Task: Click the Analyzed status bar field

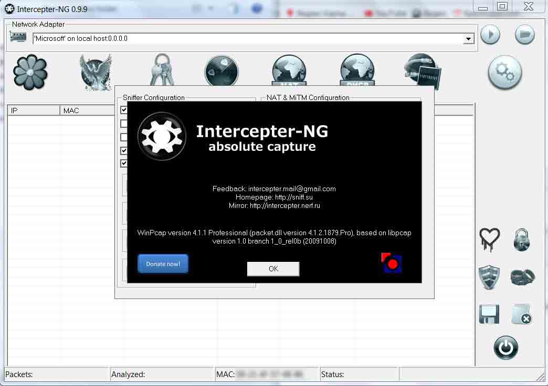Action: point(163,374)
